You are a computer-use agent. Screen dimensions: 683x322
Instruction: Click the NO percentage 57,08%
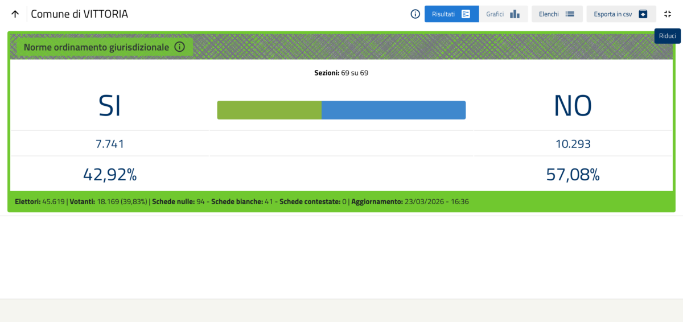click(x=573, y=175)
